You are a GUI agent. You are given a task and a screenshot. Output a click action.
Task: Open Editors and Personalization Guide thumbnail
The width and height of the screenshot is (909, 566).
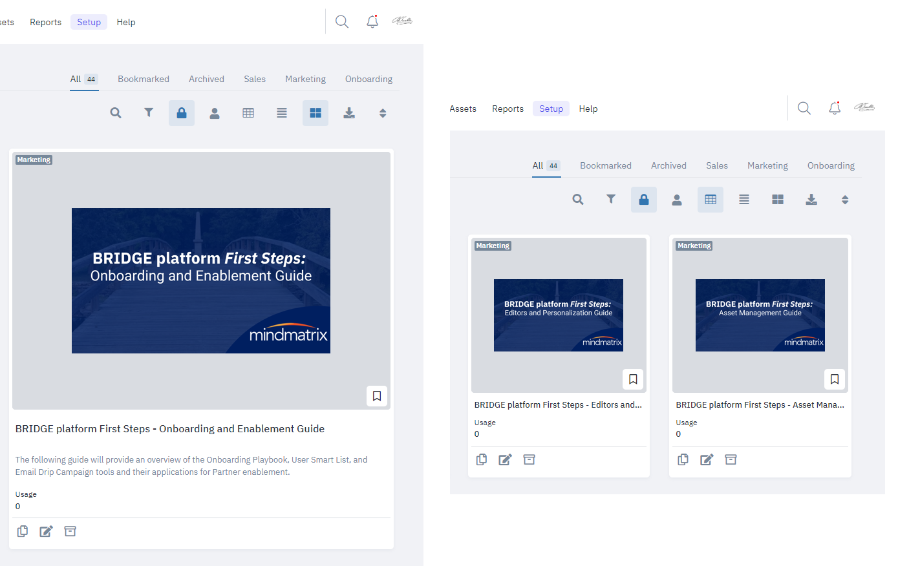(559, 315)
